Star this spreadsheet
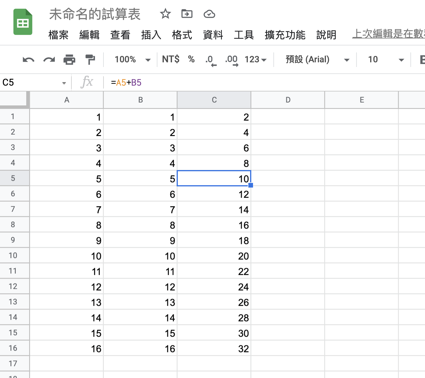The height and width of the screenshot is (378, 425). click(x=165, y=14)
